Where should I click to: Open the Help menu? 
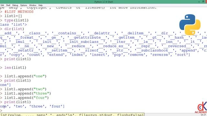[x=40, y=5]
